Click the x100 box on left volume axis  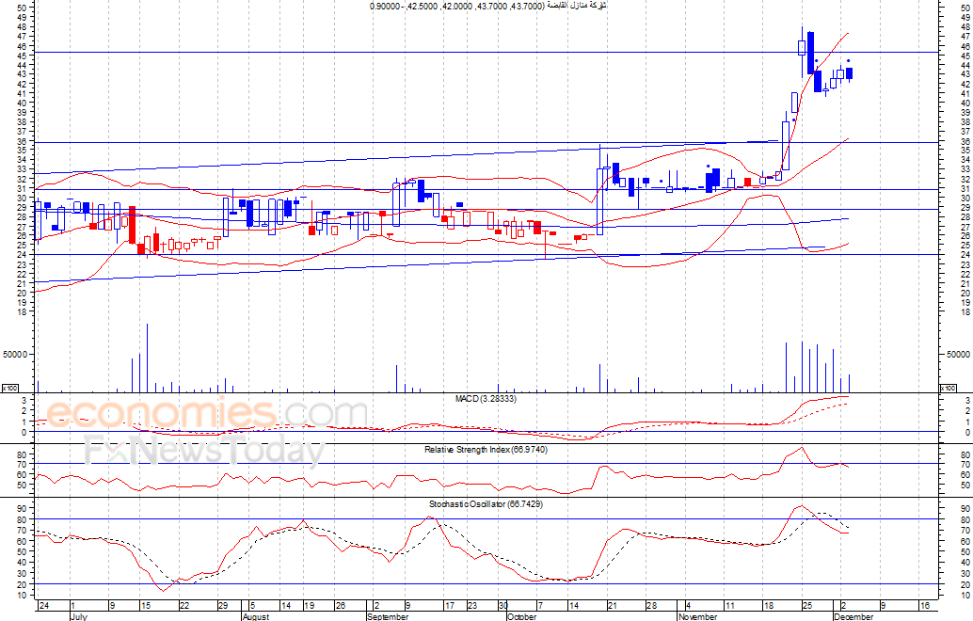click(9, 388)
